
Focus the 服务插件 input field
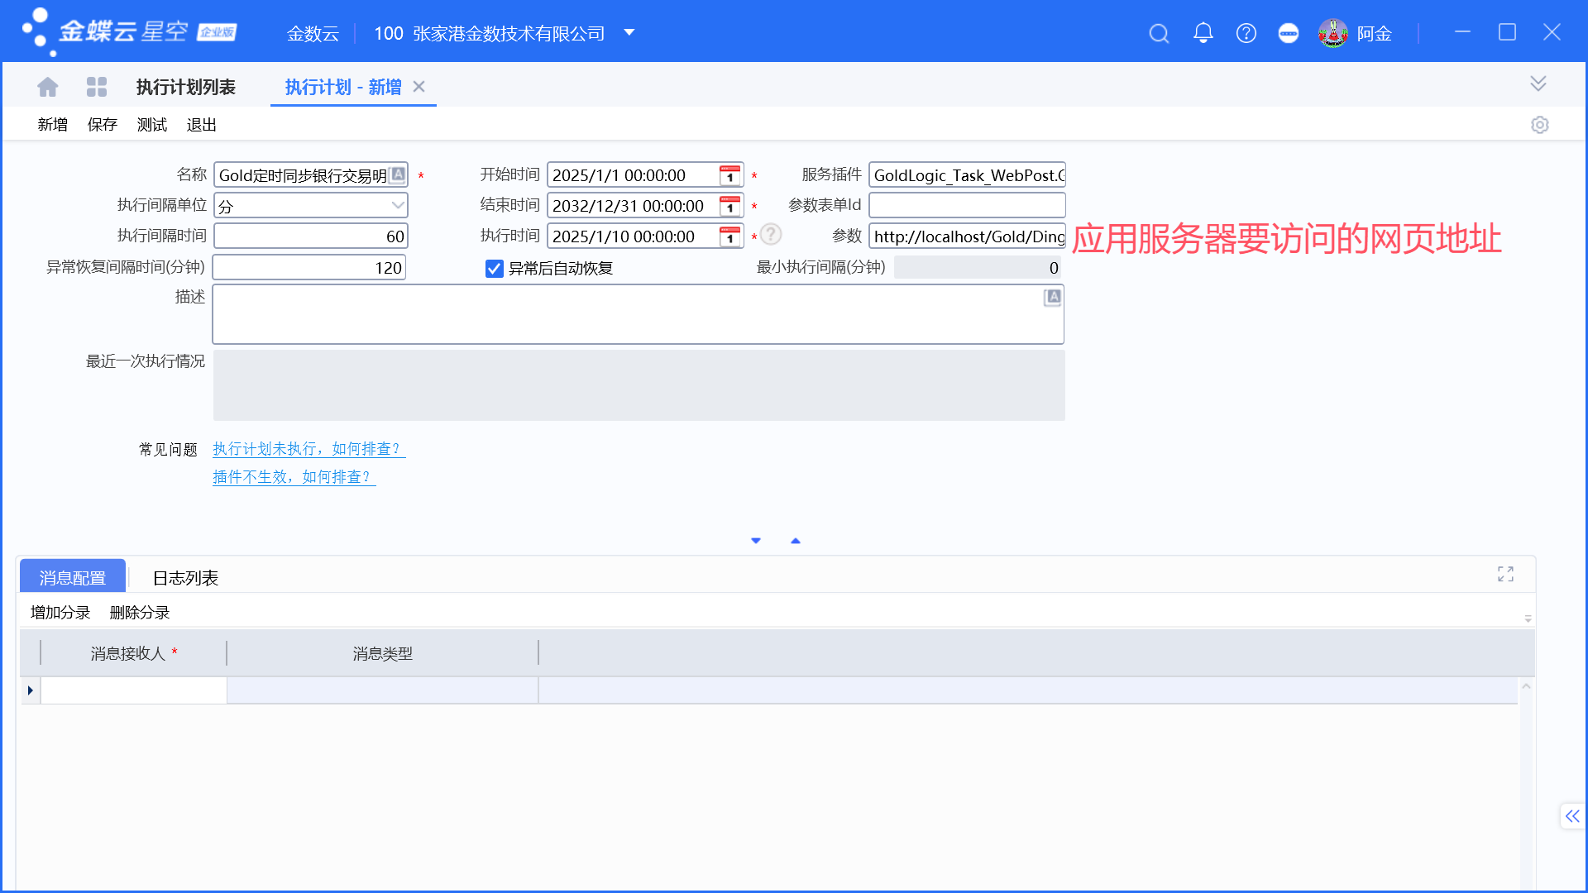[968, 175]
